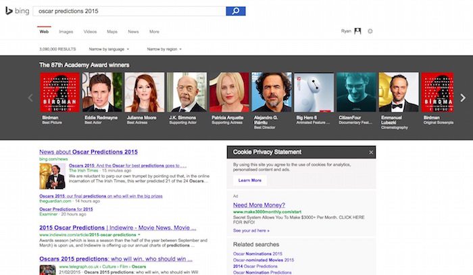Switch to the Images tab
This screenshot has width=473, height=275.
coord(66,31)
